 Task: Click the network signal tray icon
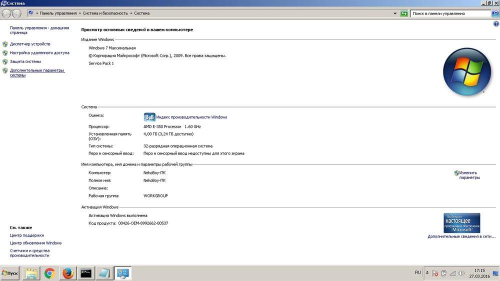click(x=452, y=273)
